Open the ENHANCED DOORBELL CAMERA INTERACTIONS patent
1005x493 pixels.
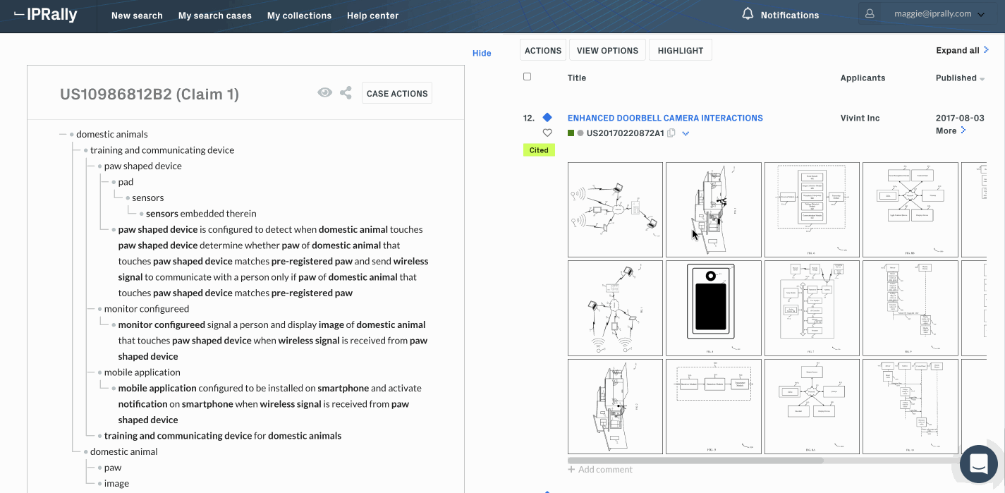(664, 117)
